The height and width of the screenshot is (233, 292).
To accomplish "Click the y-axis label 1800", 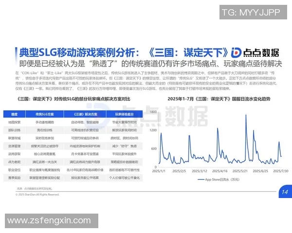I will pos(153,112).
